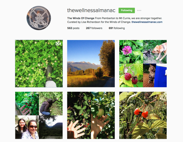Open thewellnessalmanac.com website link
The image size is (183, 142).
pyautogui.click(x=147, y=22)
